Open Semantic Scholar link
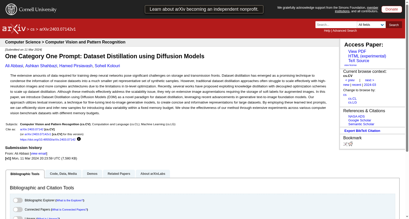 [361, 124]
